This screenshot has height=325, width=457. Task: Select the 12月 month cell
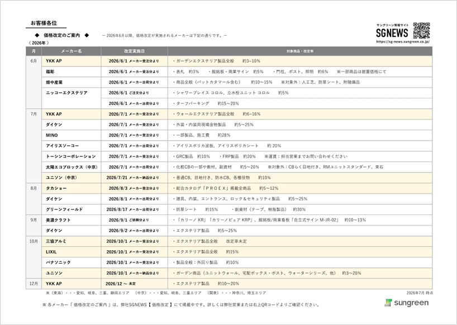[x=34, y=284]
